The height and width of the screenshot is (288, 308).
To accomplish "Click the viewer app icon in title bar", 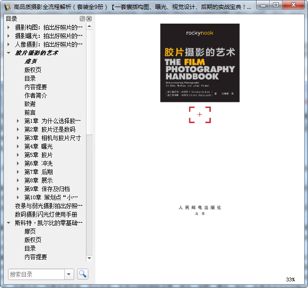I will point(8,7).
